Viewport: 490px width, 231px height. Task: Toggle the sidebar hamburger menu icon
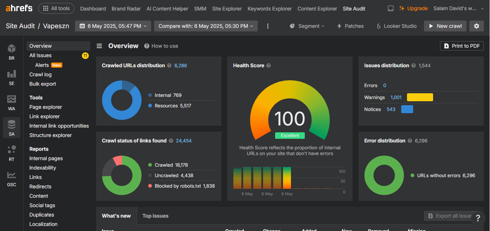click(99, 46)
